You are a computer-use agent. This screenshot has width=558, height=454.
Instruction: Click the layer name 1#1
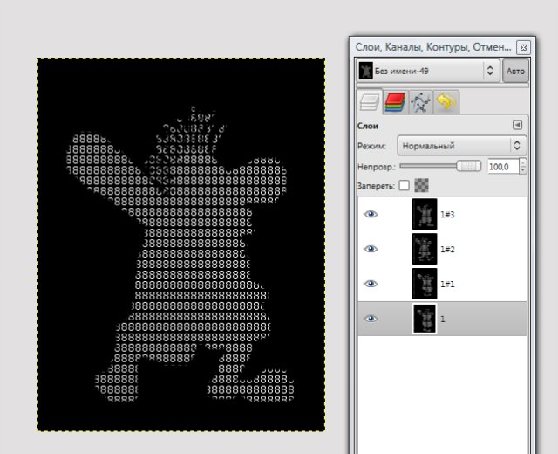(447, 284)
